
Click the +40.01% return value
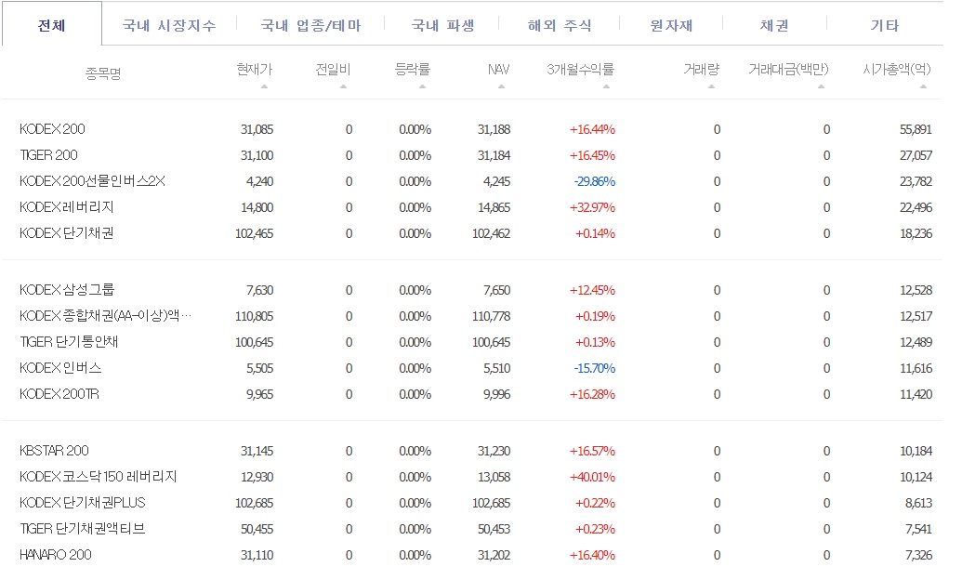coord(592,477)
